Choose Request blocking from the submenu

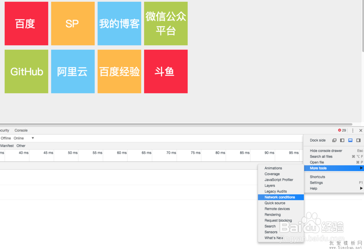pos(281,220)
